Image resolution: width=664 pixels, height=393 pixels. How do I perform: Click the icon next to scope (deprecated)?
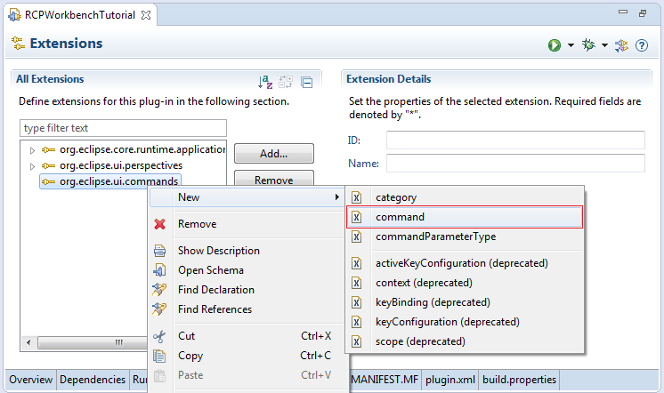tap(357, 341)
